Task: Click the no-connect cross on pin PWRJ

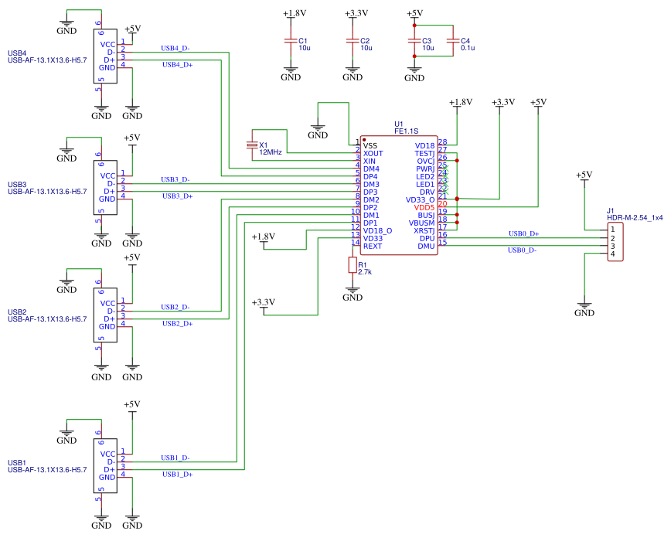Action: click(x=446, y=167)
